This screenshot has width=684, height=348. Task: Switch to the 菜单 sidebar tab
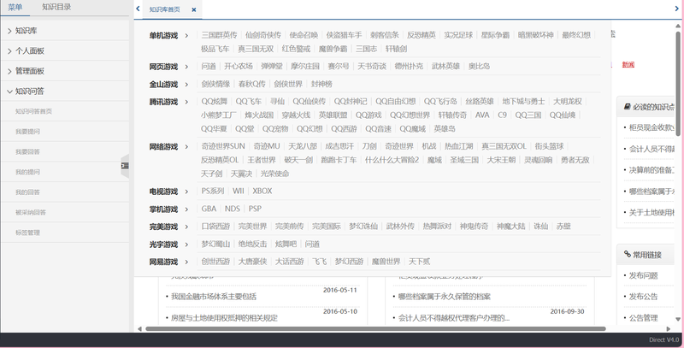pos(15,8)
